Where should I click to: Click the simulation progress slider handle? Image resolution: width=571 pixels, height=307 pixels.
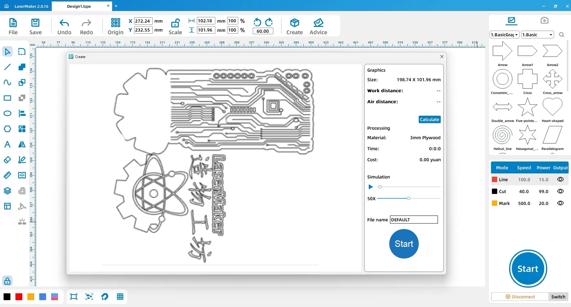point(380,187)
